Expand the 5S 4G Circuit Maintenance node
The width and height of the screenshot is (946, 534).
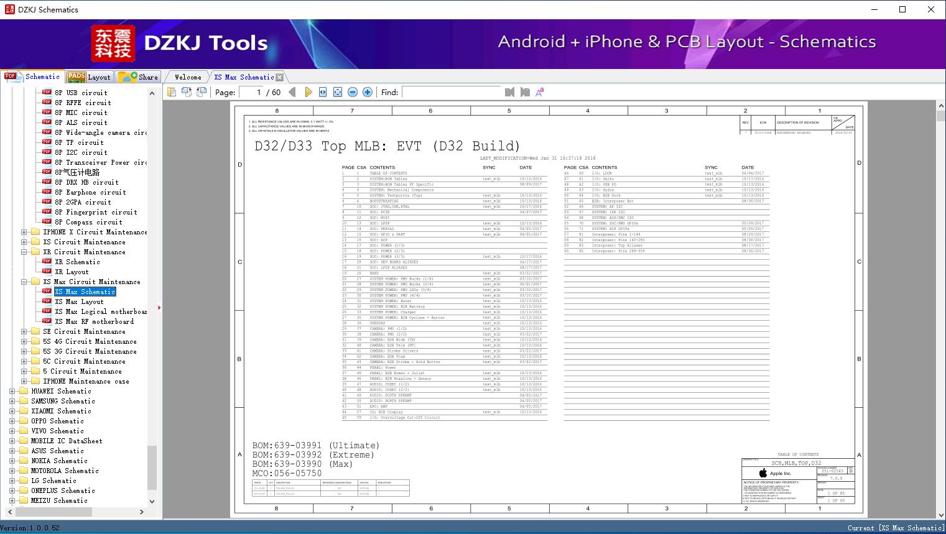coord(24,341)
